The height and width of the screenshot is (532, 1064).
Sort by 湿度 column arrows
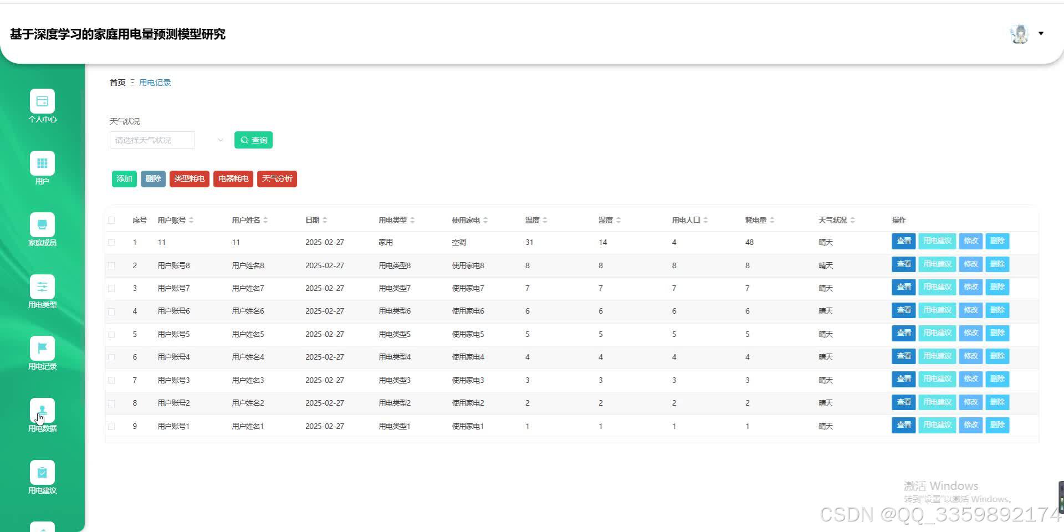(x=618, y=220)
